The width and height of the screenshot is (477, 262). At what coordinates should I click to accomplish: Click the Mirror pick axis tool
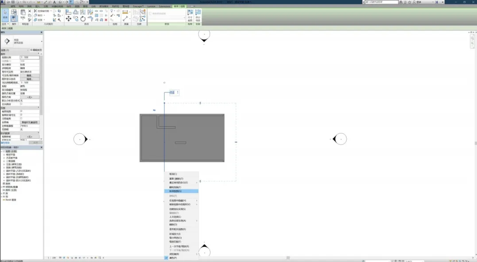pos(83,12)
